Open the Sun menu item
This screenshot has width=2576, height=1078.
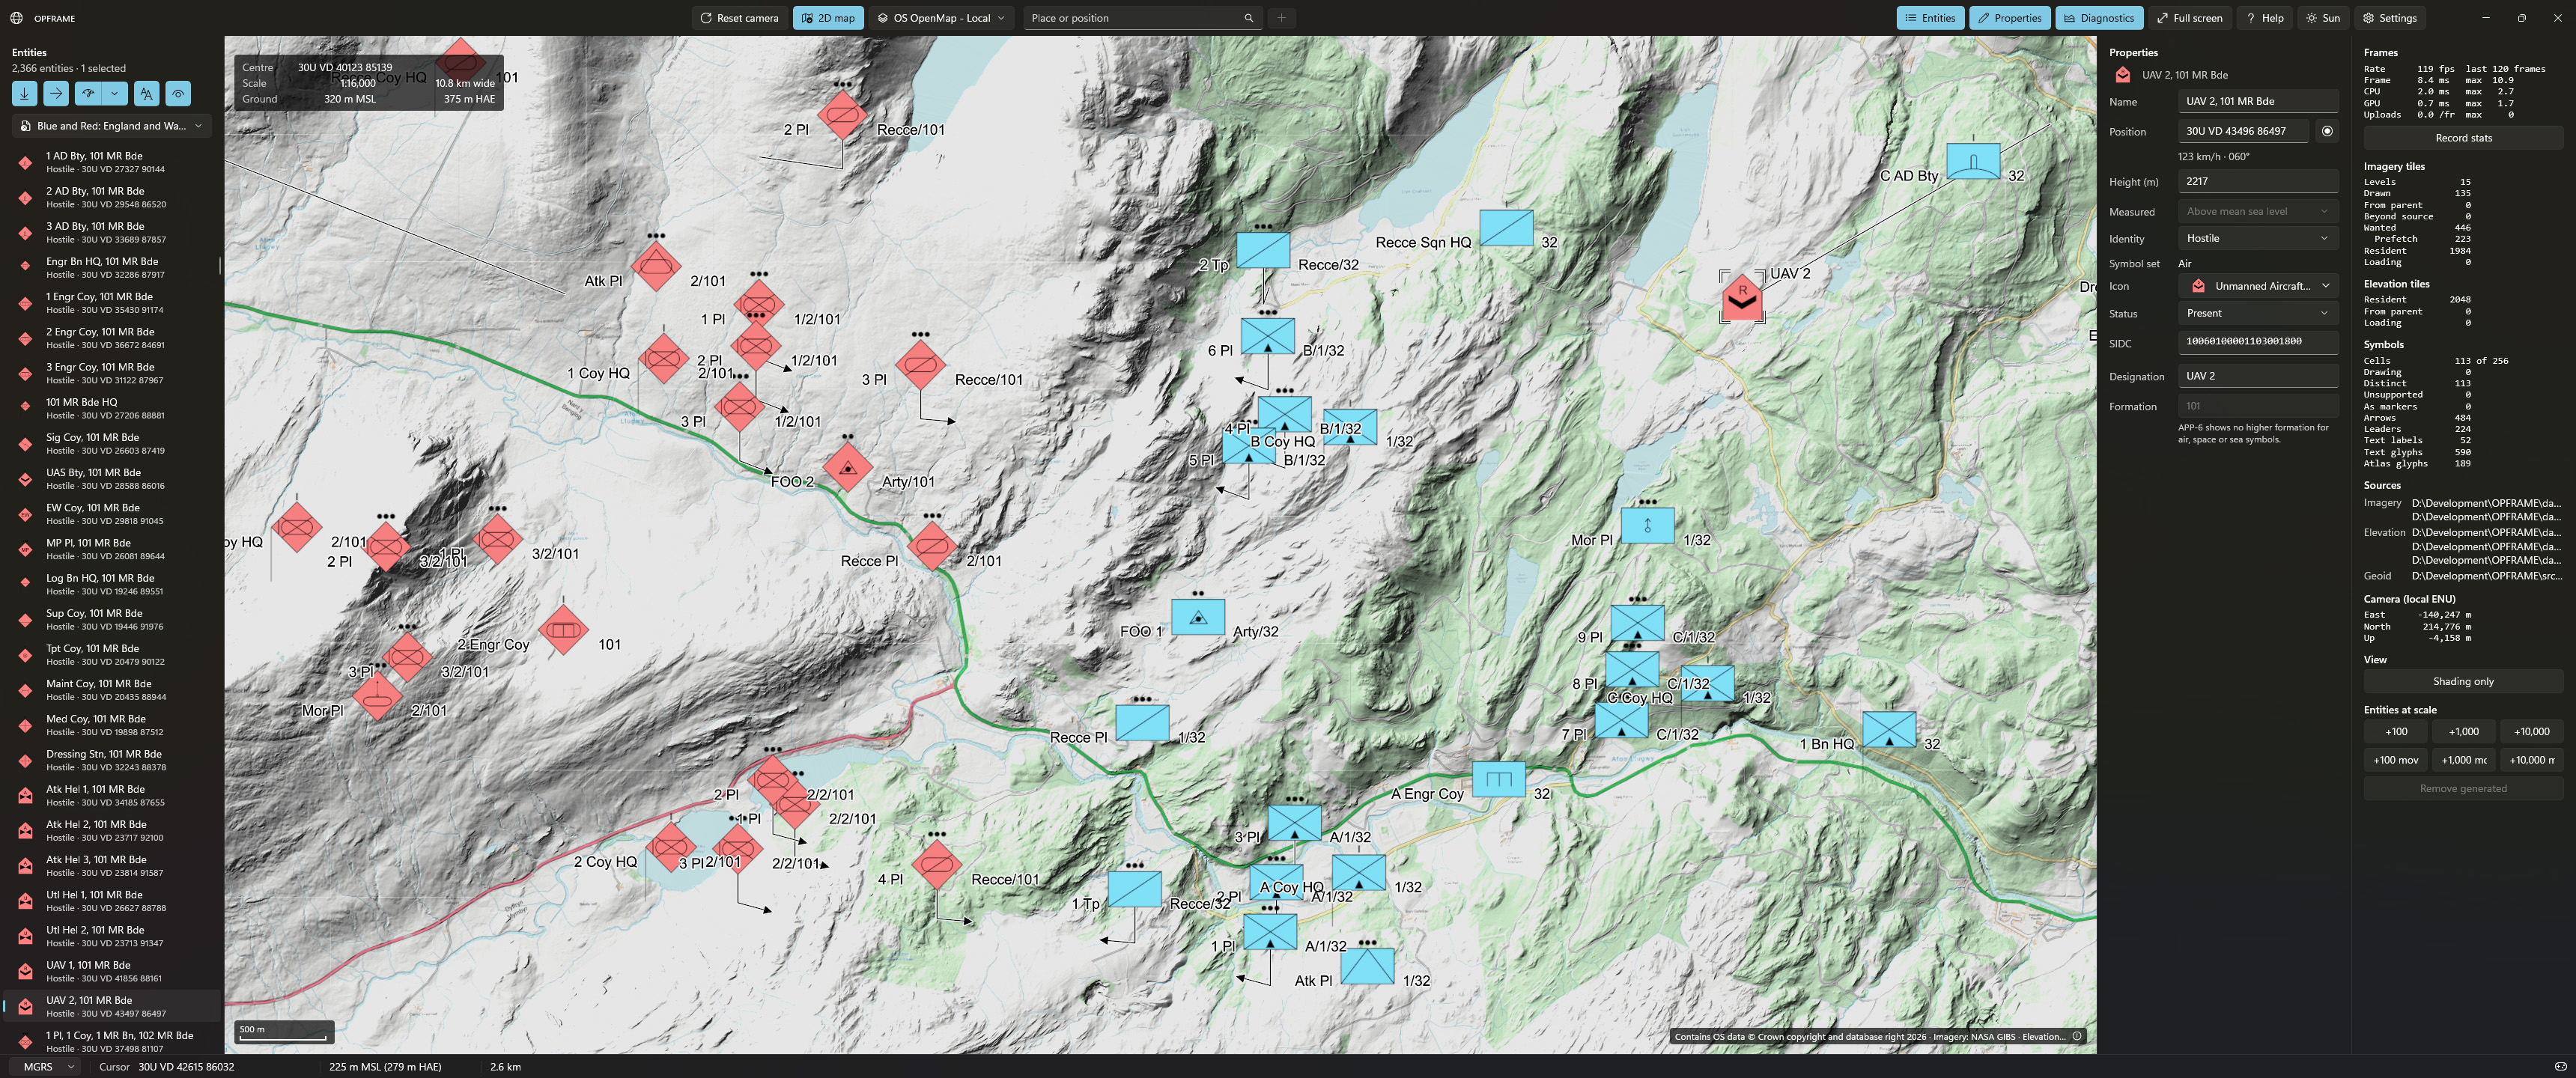(2323, 18)
